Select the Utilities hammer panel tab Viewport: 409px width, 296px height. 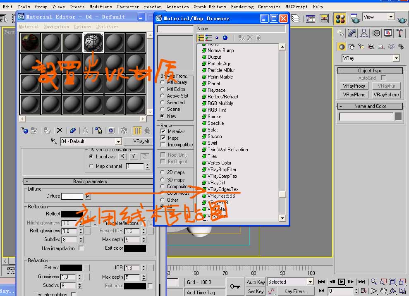(x=400, y=33)
